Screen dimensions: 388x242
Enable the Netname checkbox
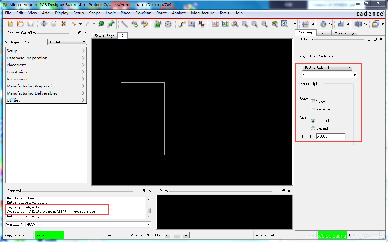click(x=313, y=109)
